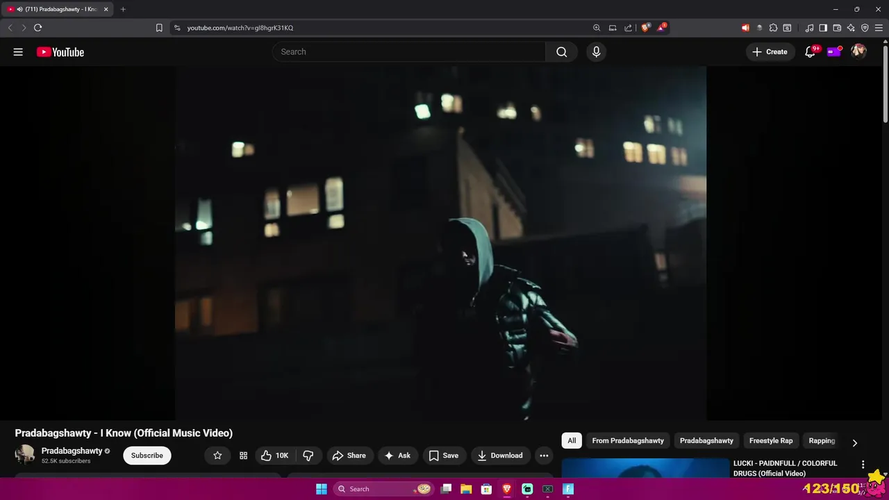Open Brave Rewards triangle icon
The width and height of the screenshot is (889, 500).
coord(663,28)
